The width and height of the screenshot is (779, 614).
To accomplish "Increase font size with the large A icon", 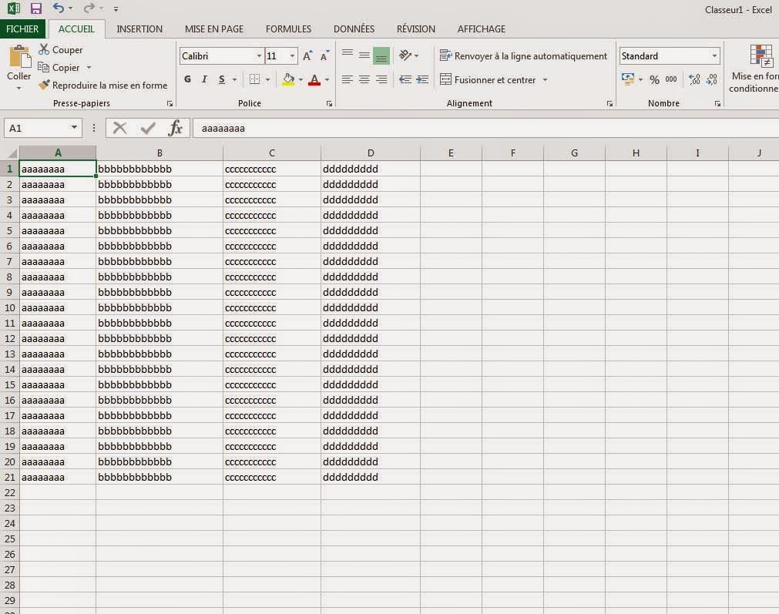I will [x=307, y=55].
